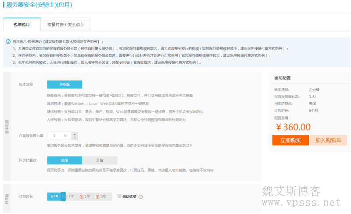The width and height of the screenshot is (351, 214).
Task: Click the subscription duration slider handle
Action: coord(63,196)
